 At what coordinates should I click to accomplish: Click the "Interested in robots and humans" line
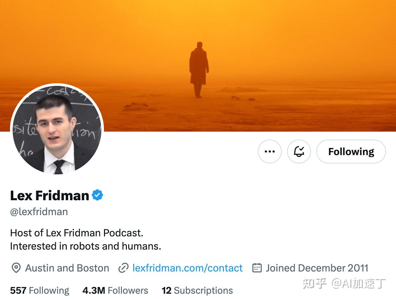[85, 246]
